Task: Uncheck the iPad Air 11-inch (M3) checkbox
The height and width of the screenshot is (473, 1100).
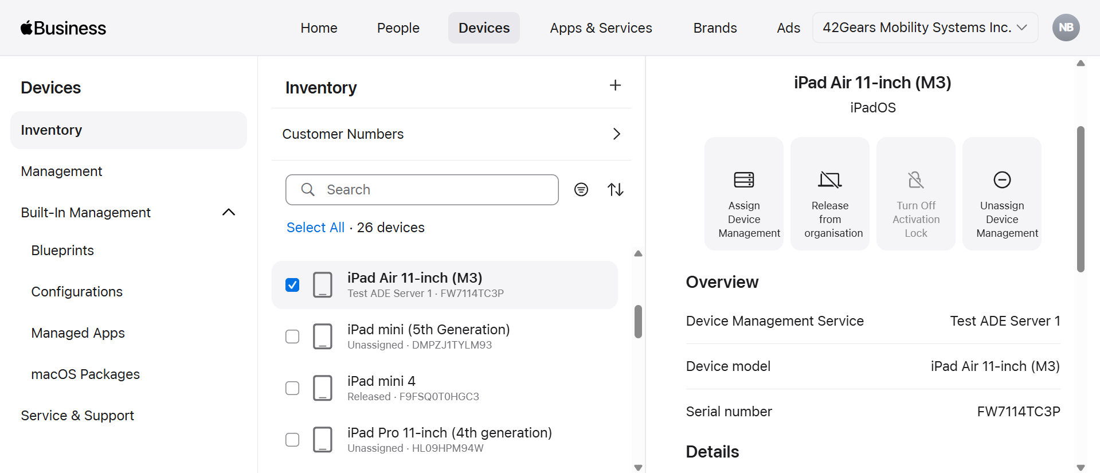Action: coord(292,285)
